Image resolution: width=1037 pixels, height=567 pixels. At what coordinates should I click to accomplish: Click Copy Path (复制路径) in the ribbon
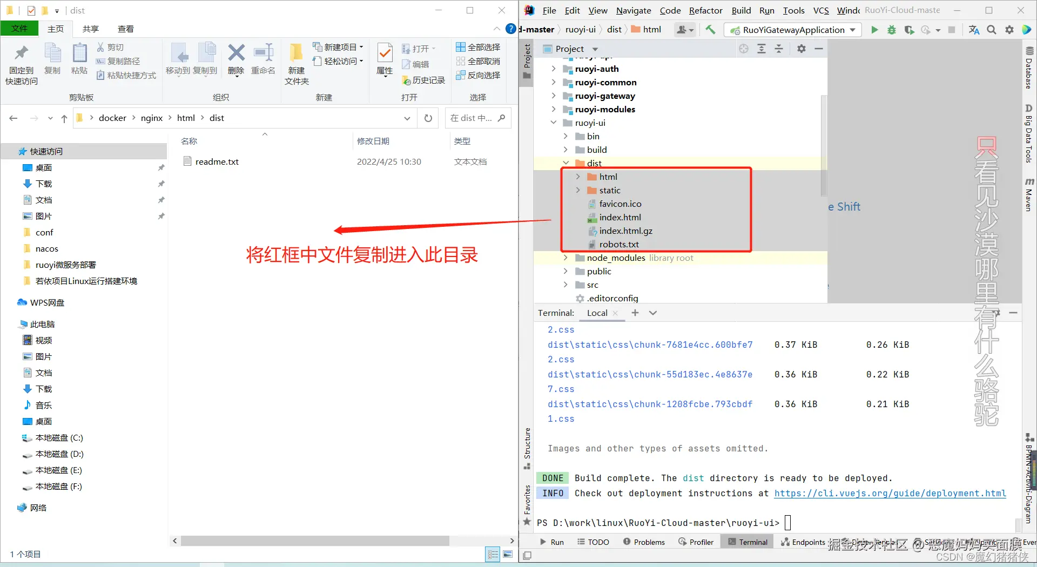118,62
